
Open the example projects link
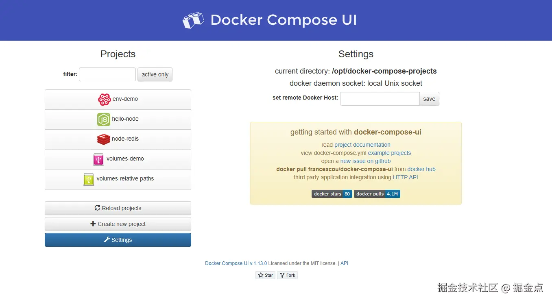[389, 153]
